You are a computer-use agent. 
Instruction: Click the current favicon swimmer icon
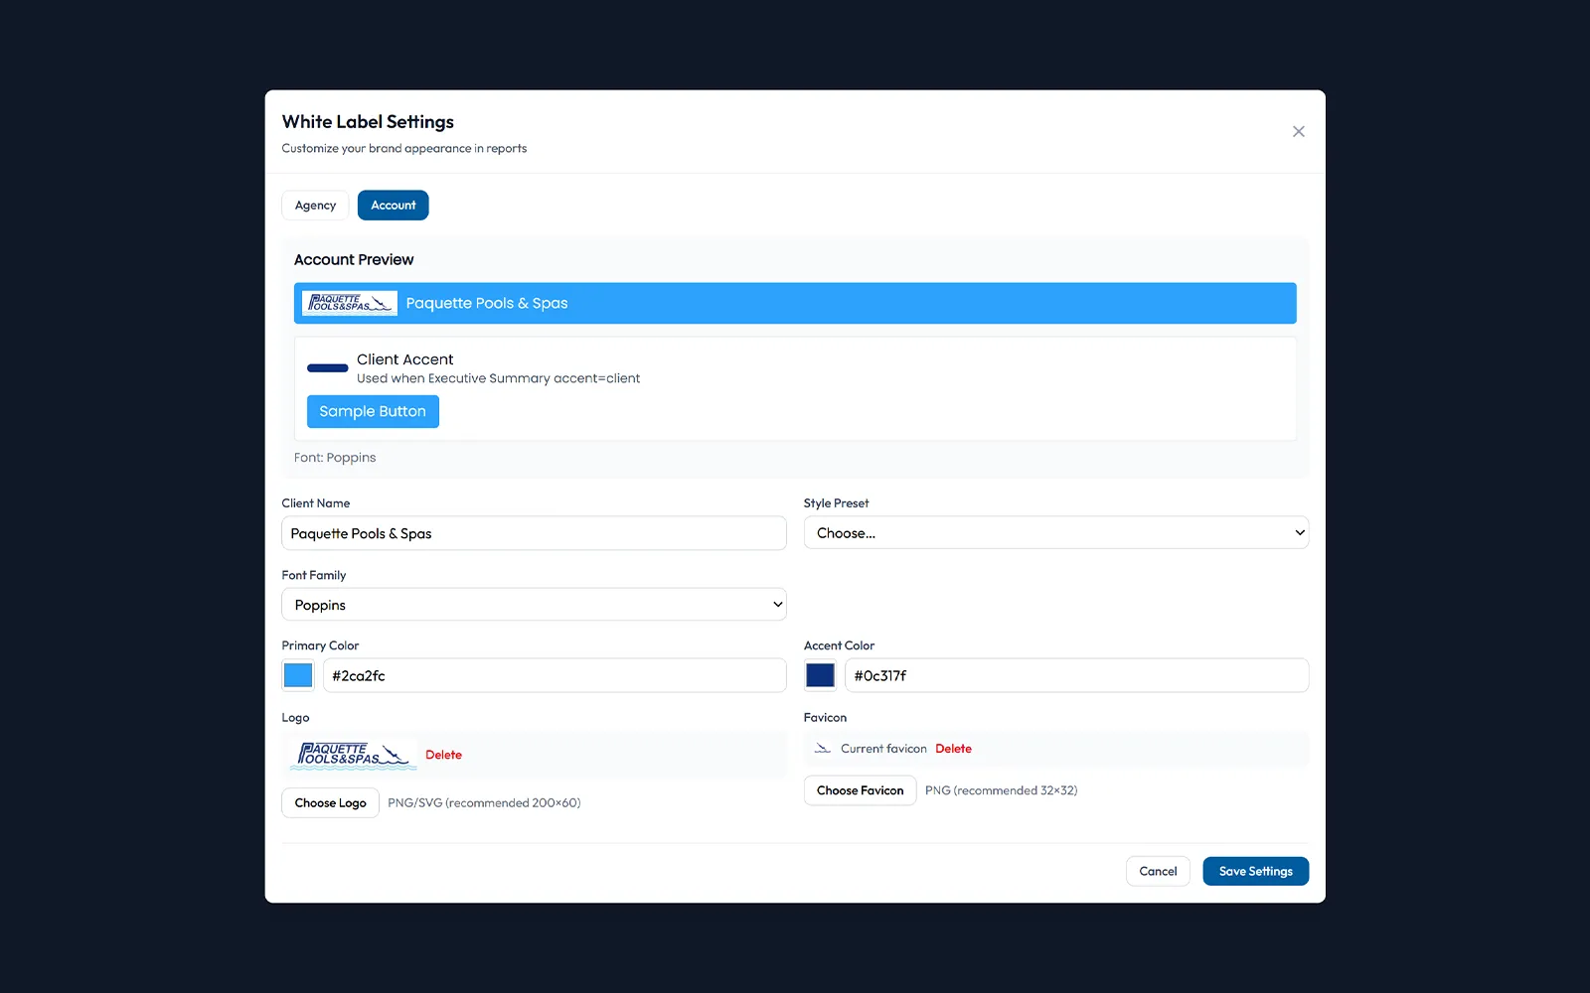(824, 748)
